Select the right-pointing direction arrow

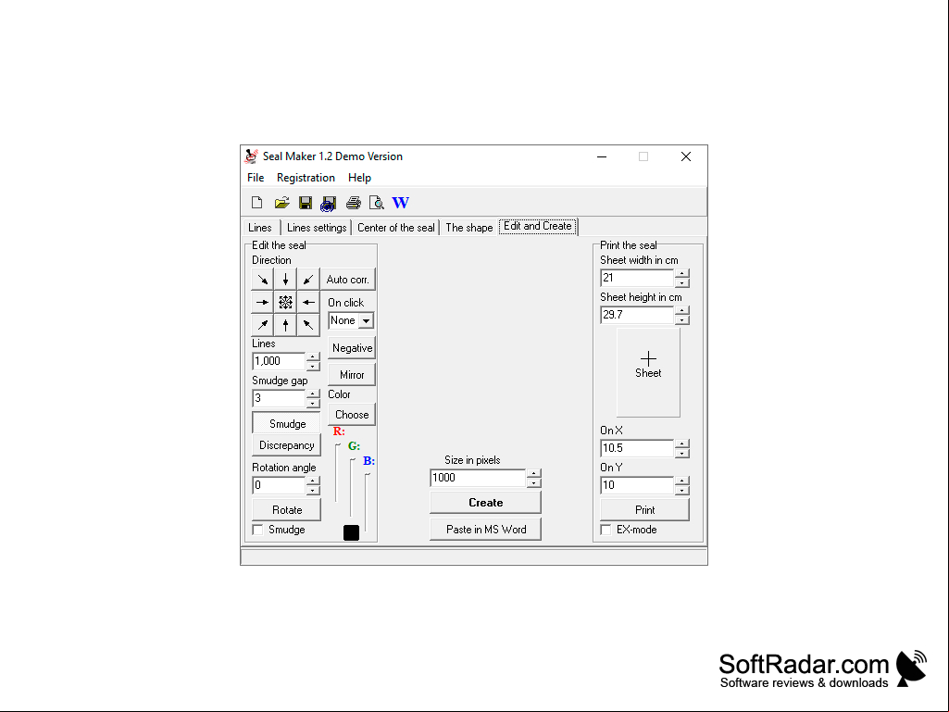pos(263,302)
